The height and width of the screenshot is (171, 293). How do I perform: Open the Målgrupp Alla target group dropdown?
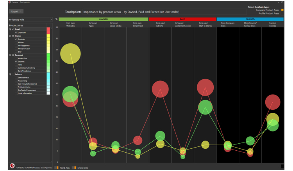coord(30,19)
